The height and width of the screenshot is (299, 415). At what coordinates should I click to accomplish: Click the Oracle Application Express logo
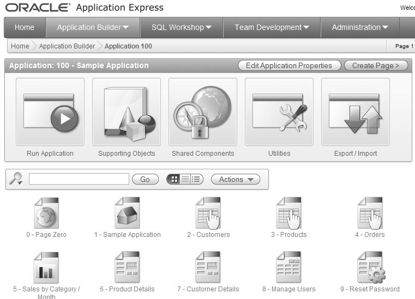tap(85, 8)
